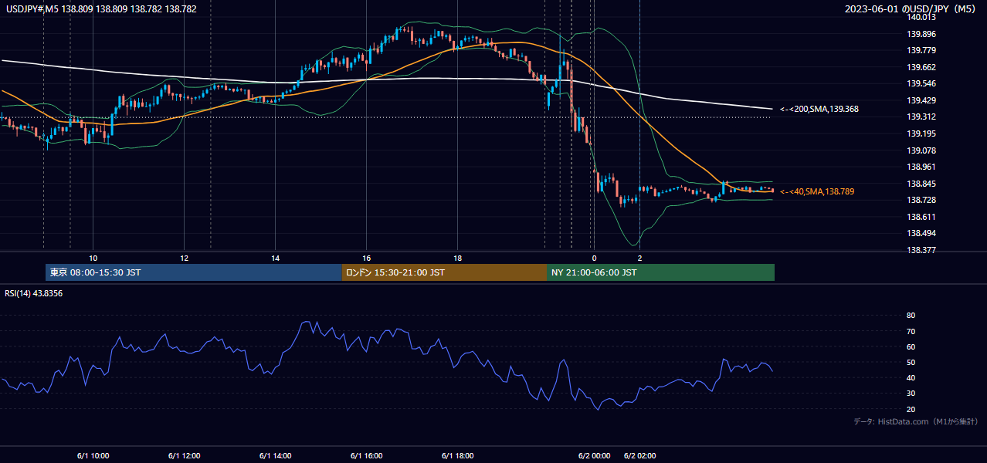This screenshot has height=463, width=987.
Task: Click price axis value 138.377
Action: click(923, 250)
